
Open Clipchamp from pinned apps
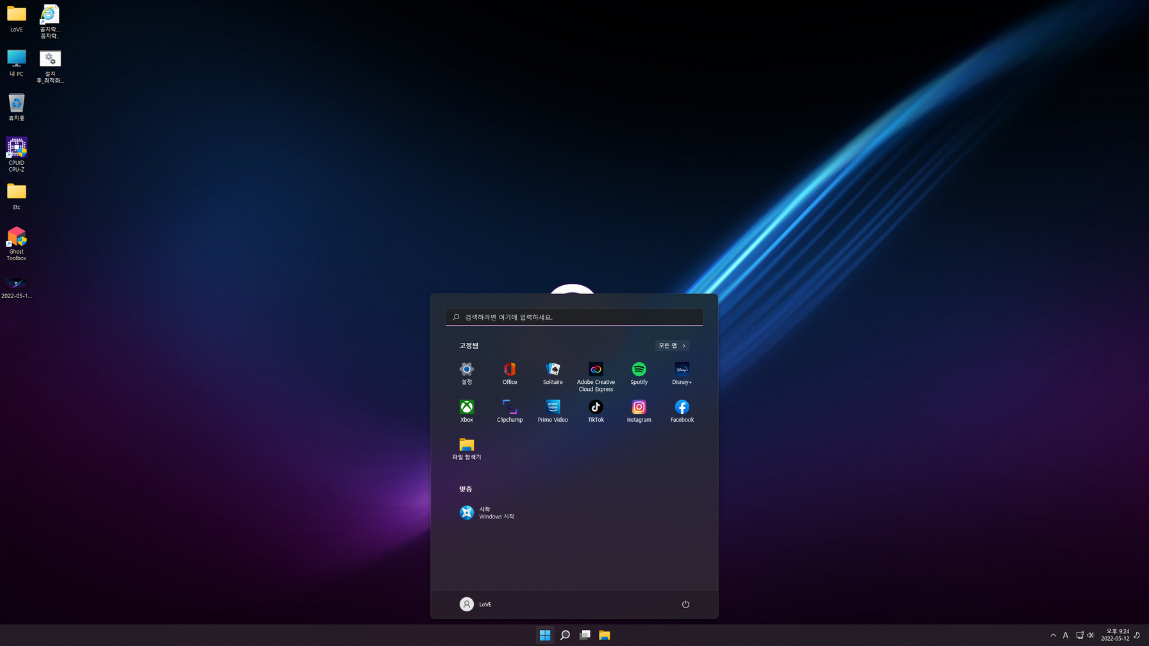510,411
